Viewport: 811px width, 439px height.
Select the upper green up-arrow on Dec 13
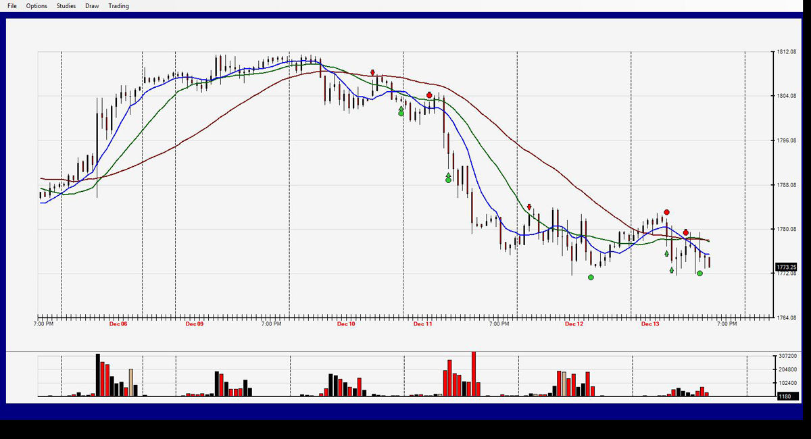coord(666,254)
